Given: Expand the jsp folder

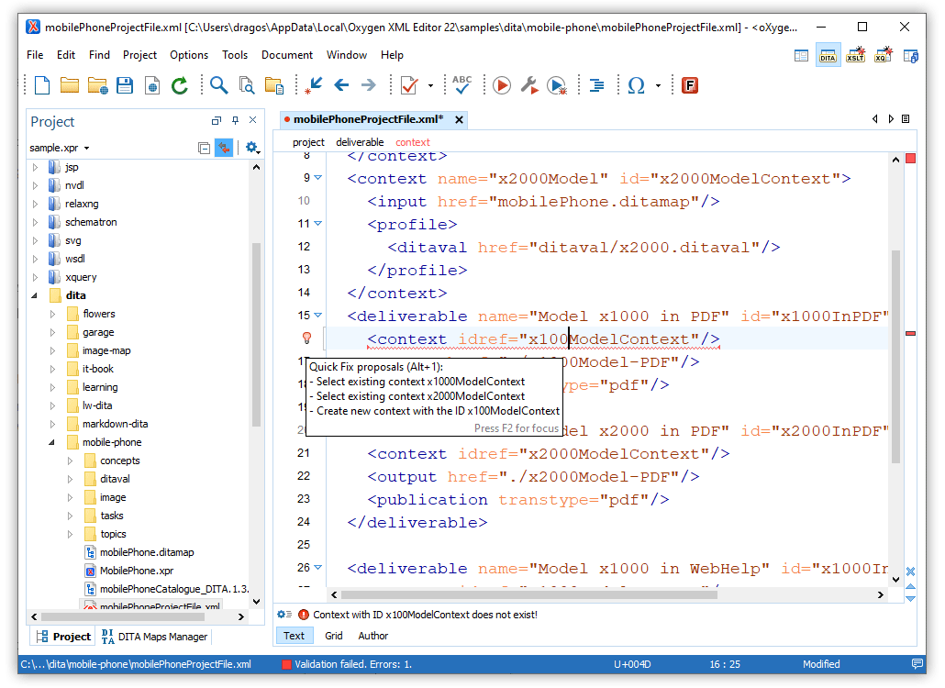Looking at the screenshot, I should [35, 167].
